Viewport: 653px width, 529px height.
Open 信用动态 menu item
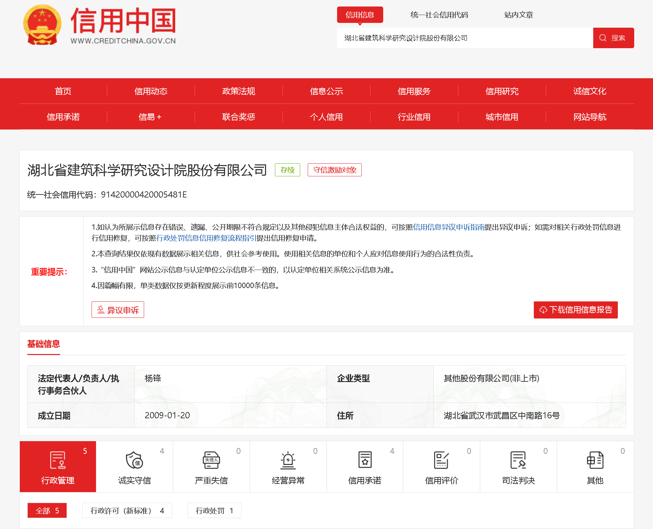pos(151,91)
